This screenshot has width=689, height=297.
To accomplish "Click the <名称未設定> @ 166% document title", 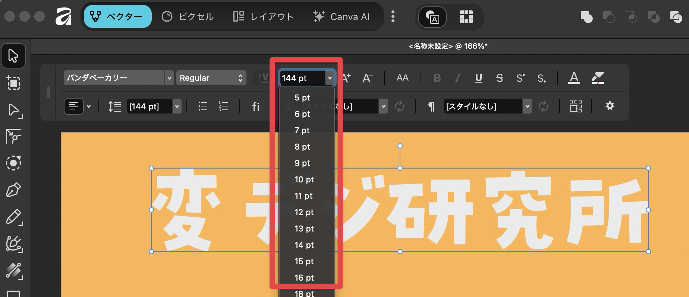I will pyautogui.click(x=448, y=46).
